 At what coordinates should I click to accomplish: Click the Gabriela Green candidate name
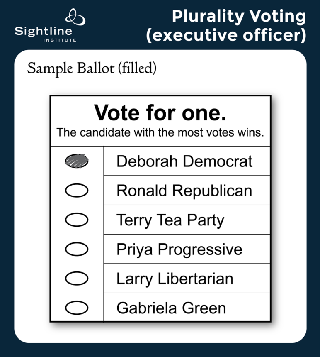point(171,308)
